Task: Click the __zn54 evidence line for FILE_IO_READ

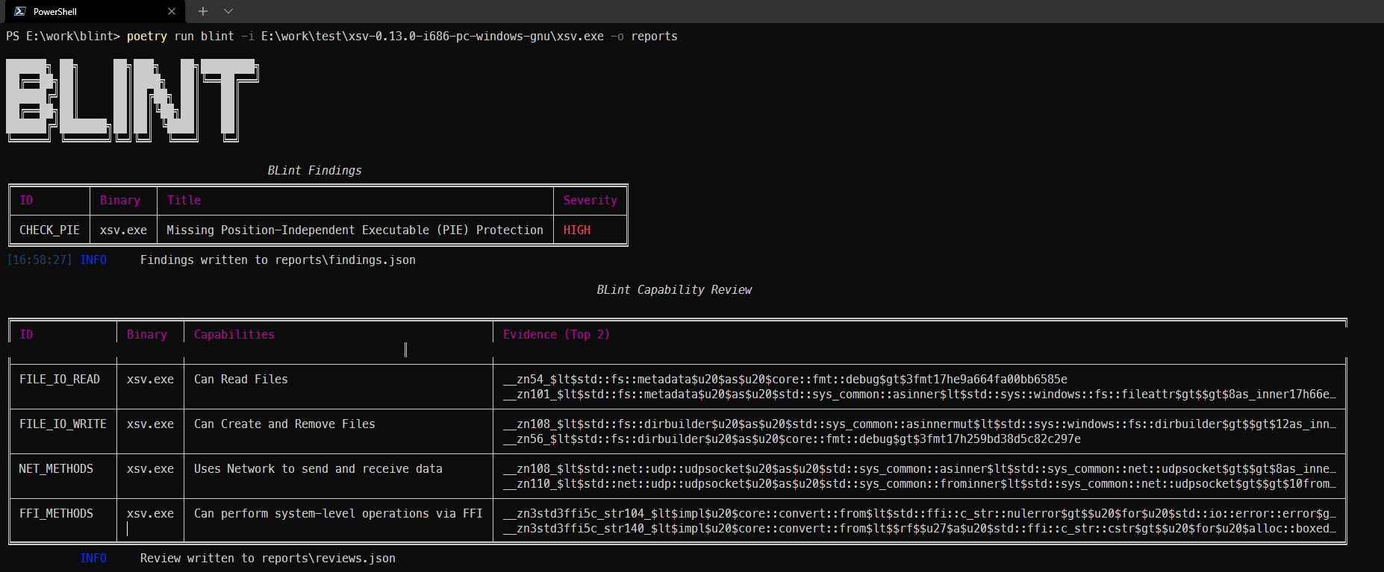Action: [x=785, y=380]
